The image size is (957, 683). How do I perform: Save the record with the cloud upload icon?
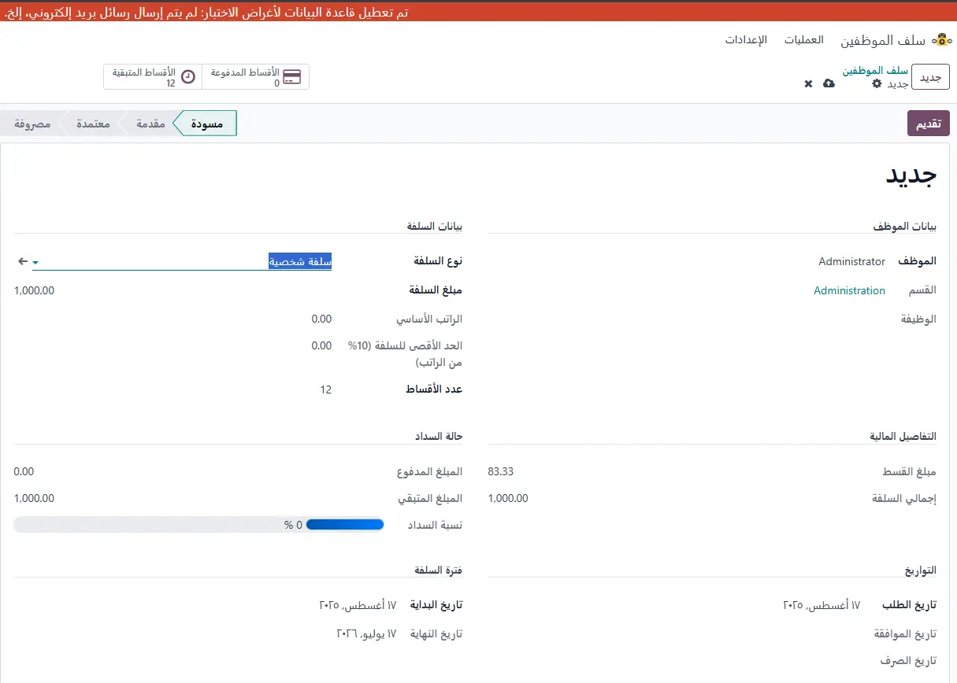tap(829, 83)
